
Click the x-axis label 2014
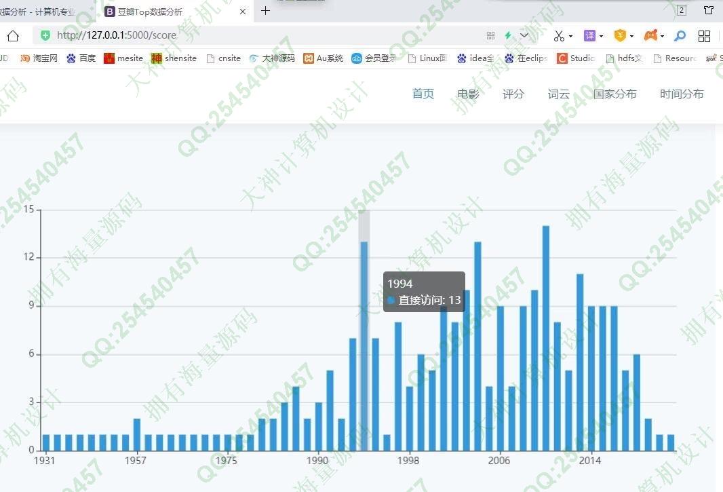point(590,460)
